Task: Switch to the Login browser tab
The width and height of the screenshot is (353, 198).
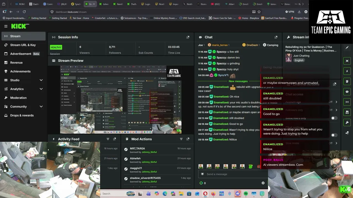Action: [x=146, y=4]
